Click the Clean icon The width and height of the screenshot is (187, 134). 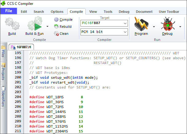pyautogui.click(x=56, y=34)
